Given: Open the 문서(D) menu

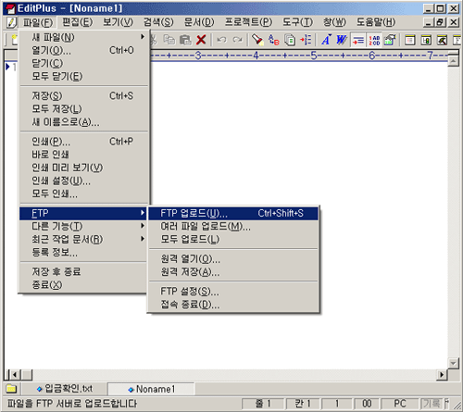Looking at the screenshot, I should point(199,22).
